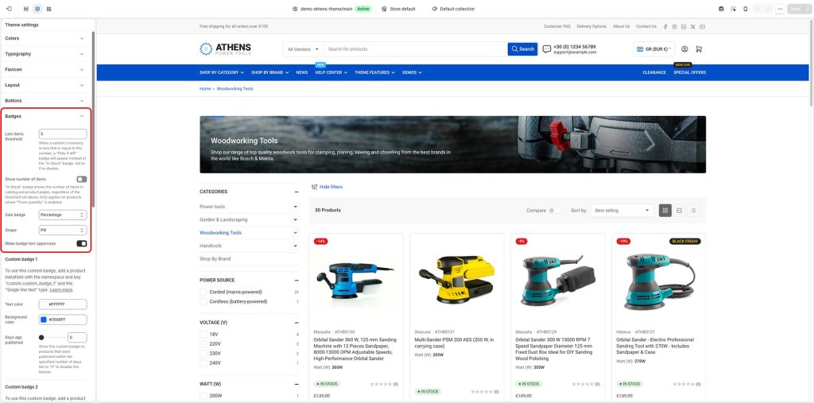Click the Instagram social icon
Image resolution: width=814 pixels, height=403 pixels.
pyautogui.click(x=674, y=26)
